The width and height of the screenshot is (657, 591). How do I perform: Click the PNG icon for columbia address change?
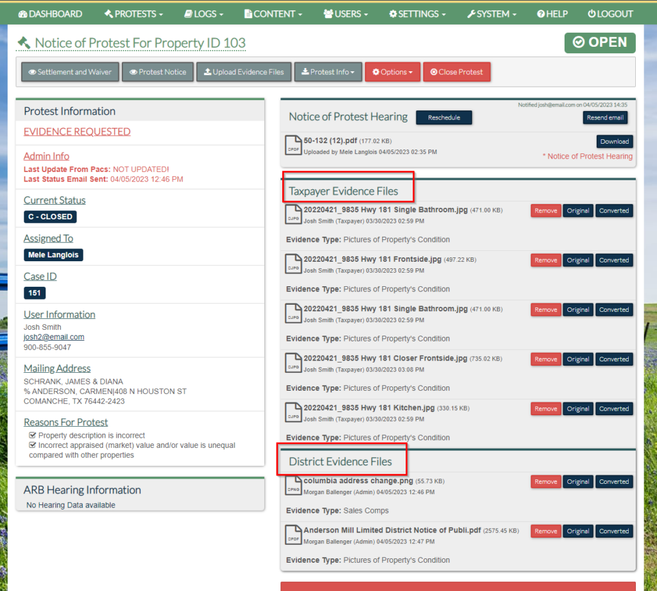pos(293,485)
